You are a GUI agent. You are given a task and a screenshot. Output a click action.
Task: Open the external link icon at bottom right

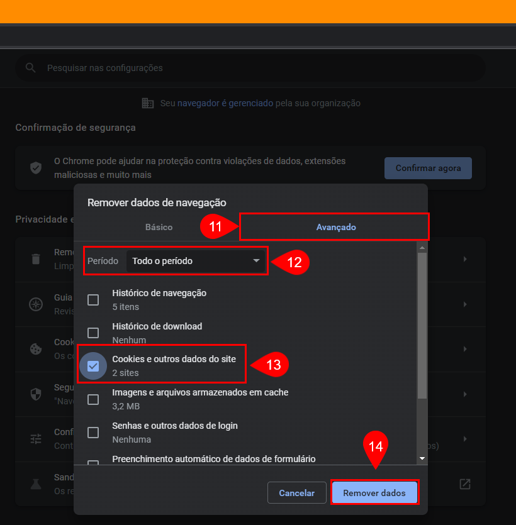[x=464, y=484]
